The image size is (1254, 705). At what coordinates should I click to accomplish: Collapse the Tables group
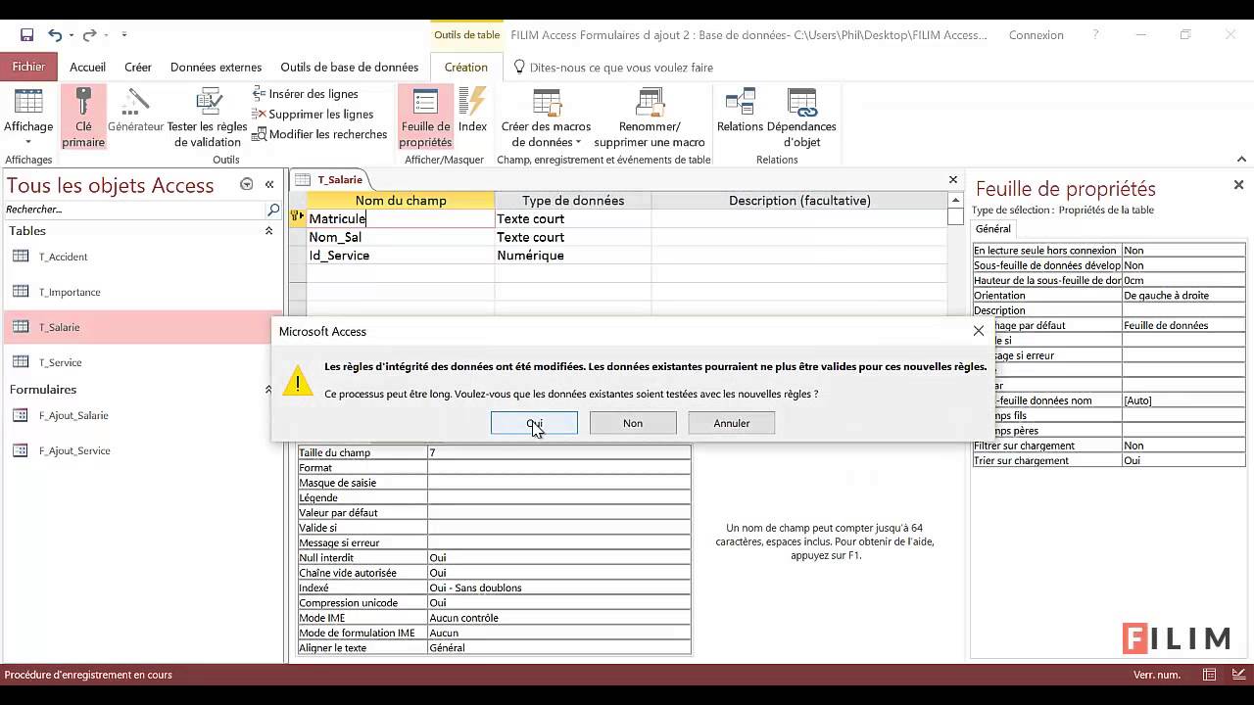268,231
